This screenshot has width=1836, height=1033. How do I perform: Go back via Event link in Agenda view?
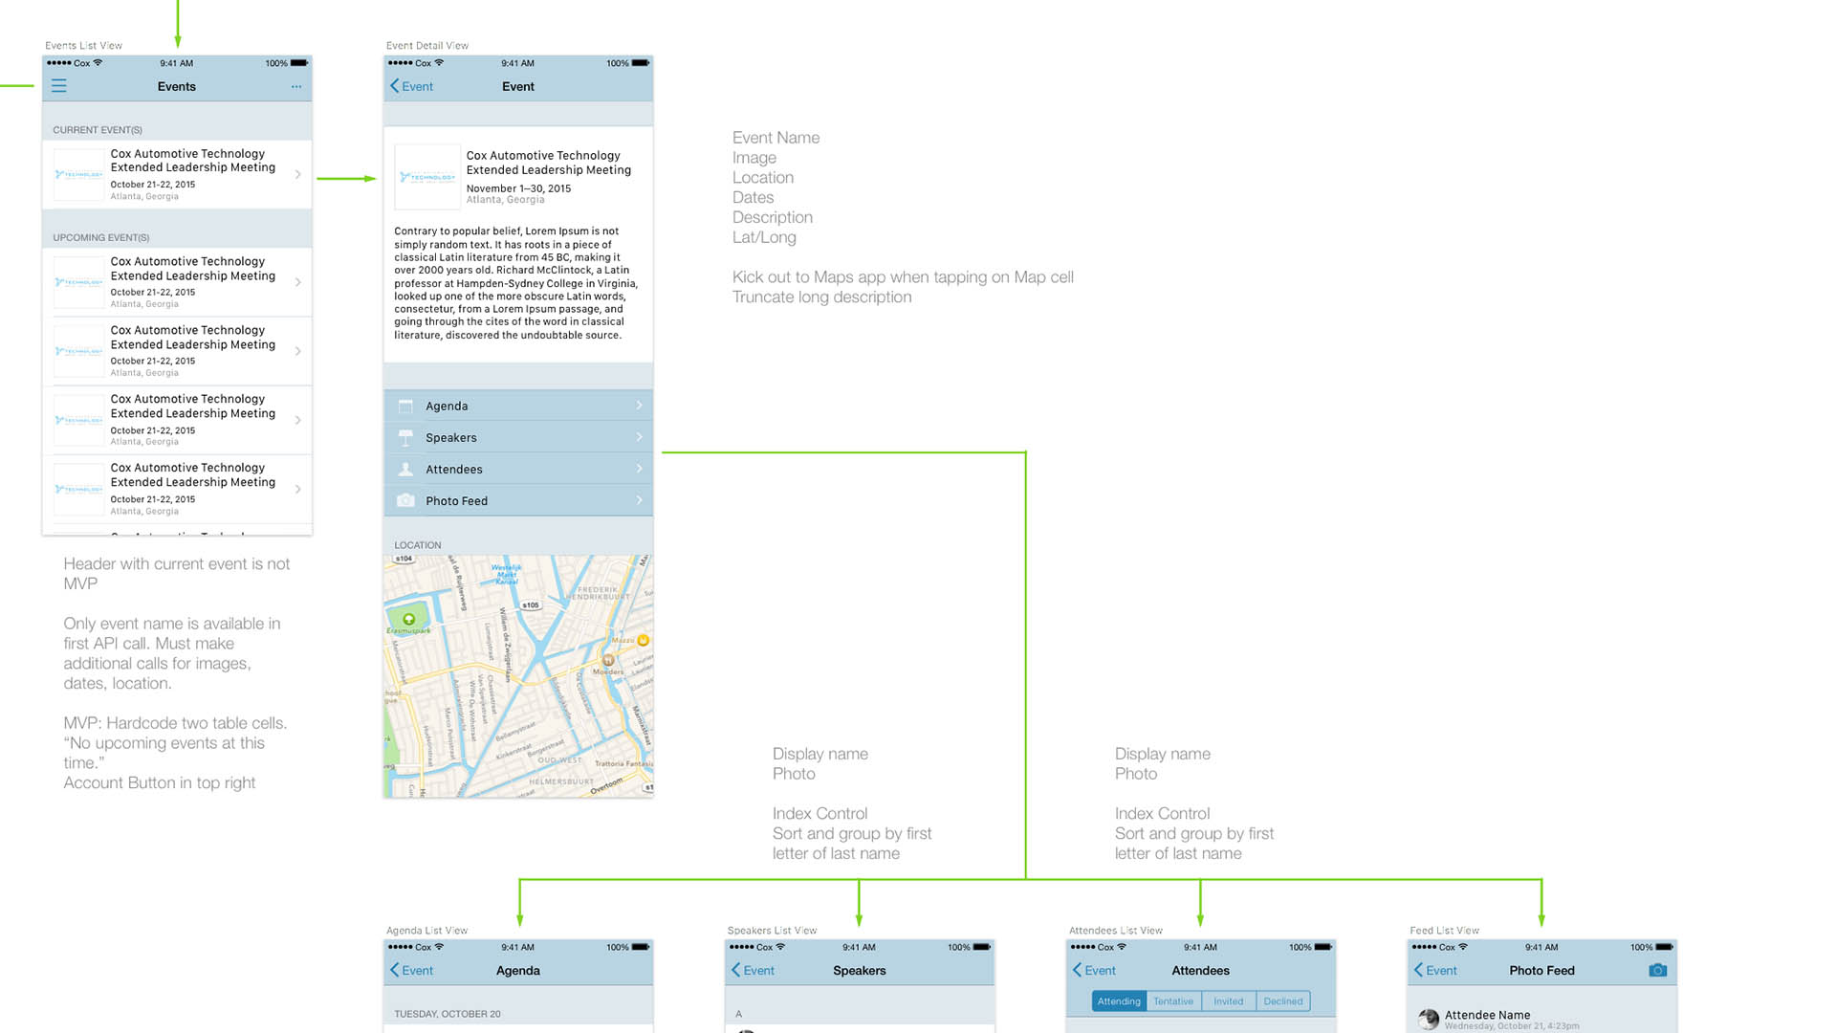tap(412, 970)
